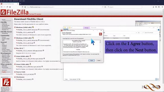Click the Firefox search box
The width and height of the screenshot is (164, 92).
pyautogui.click(x=125, y=7)
